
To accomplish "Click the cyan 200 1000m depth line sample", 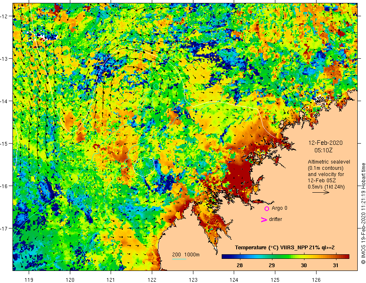I will click(x=179, y=259).
